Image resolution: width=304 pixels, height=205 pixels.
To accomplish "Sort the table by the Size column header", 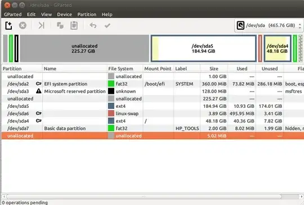I will click(214, 69).
